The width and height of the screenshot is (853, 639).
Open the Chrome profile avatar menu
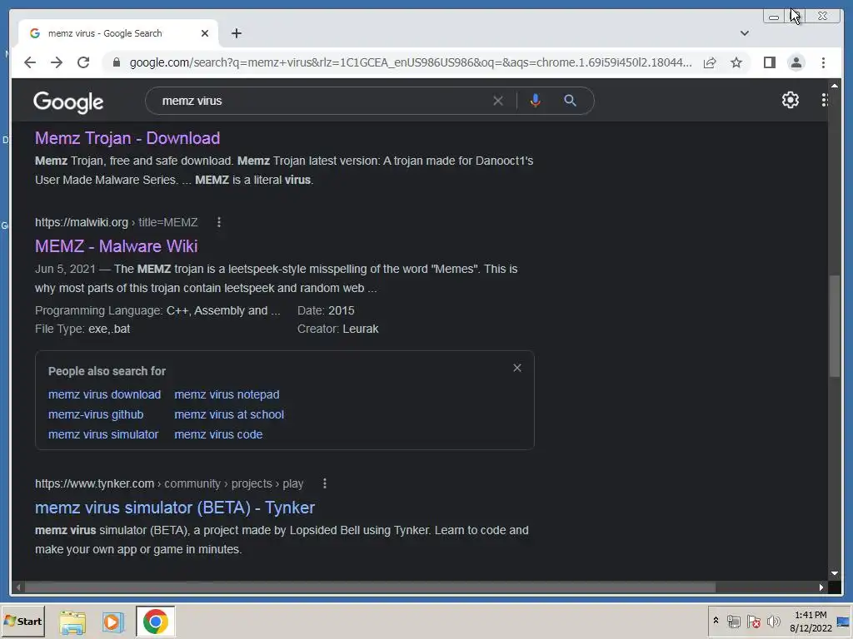point(796,62)
